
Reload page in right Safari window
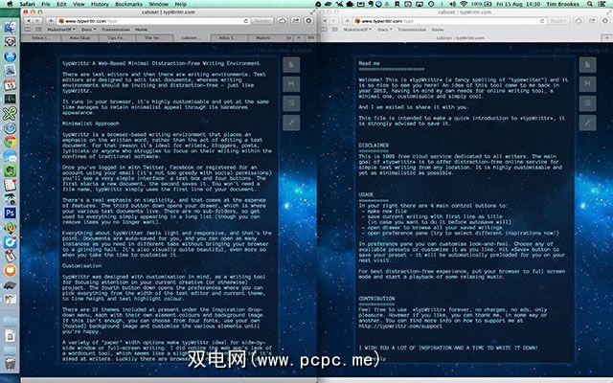click(x=542, y=21)
